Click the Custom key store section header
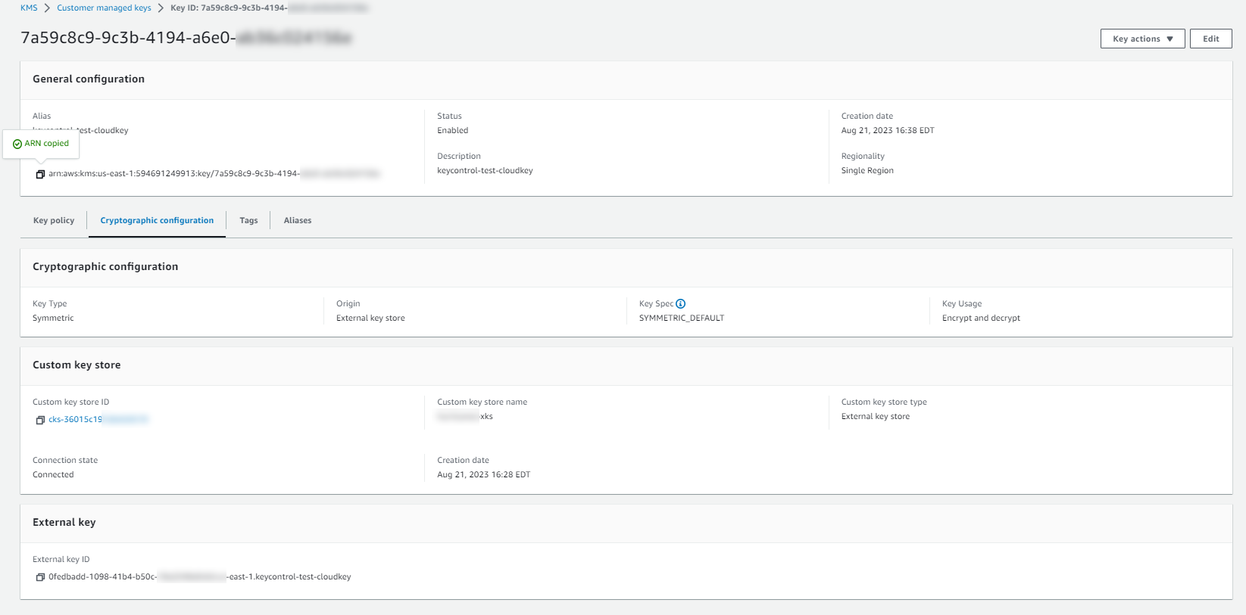1246x615 pixels. pos(77,365)
